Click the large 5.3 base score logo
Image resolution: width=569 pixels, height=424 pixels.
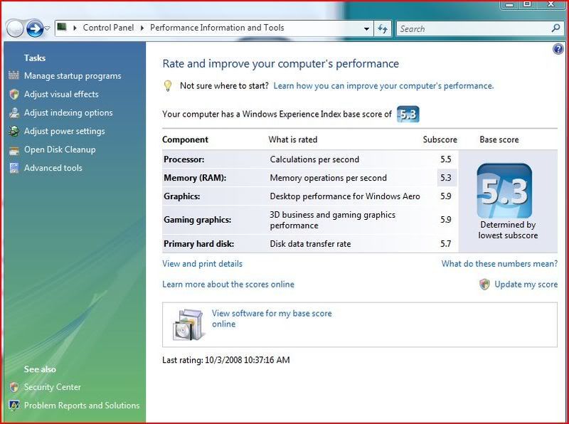point(504,191)
